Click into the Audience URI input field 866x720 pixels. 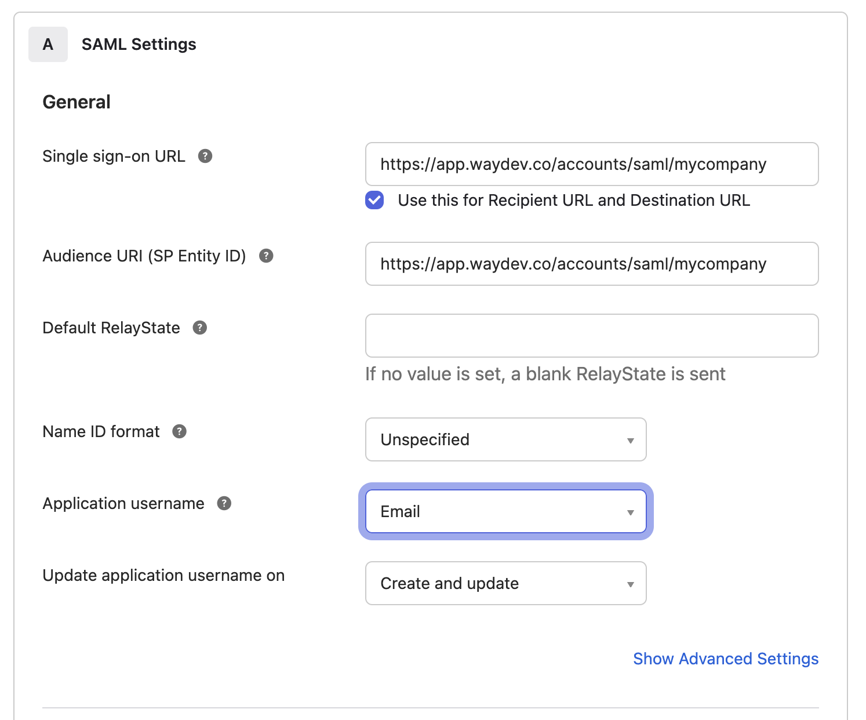[x=591, y=264]
